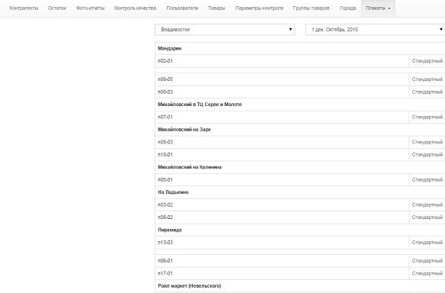Go to the Остатки section
This screenshot has height=293, width=445.
pos(57,8)
